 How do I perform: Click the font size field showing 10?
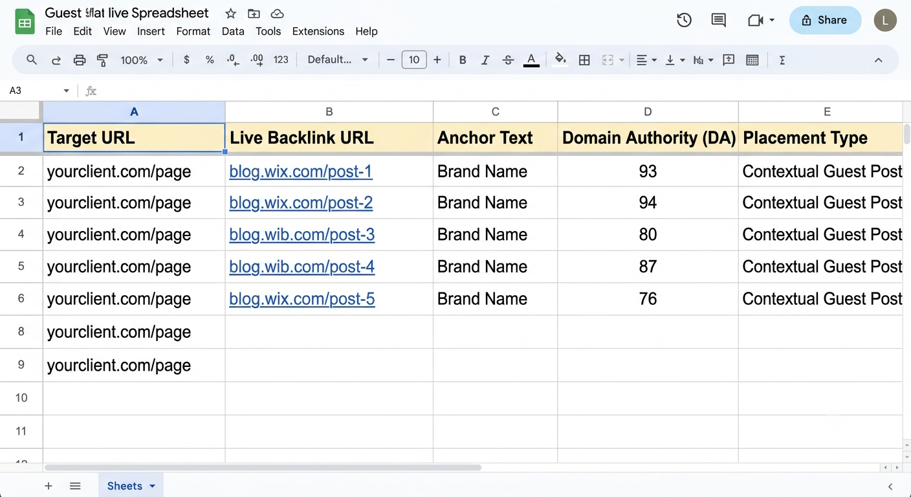pyautogui.click(x=414, y=60)
